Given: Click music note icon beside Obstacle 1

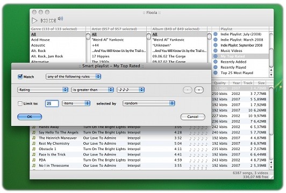Looking at the screenshot, I should (x=34, y=149).
